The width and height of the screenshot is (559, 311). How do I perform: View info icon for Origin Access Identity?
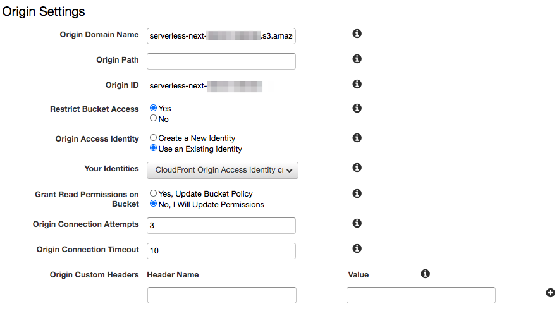(x=357, y=138)
